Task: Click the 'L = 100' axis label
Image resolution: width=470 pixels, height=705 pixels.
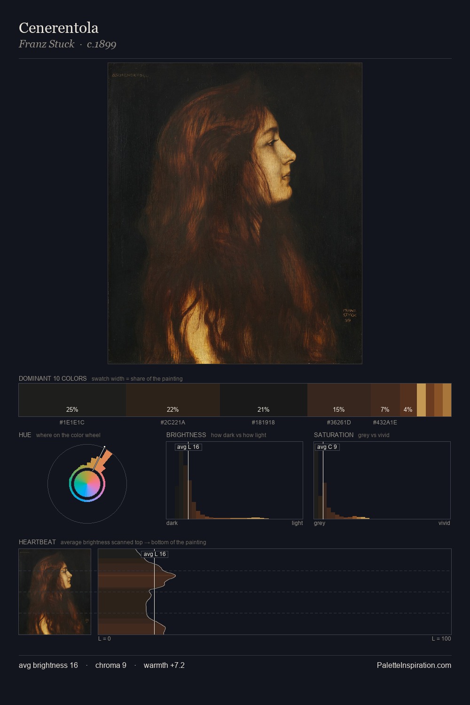Action: pos(441,639)
